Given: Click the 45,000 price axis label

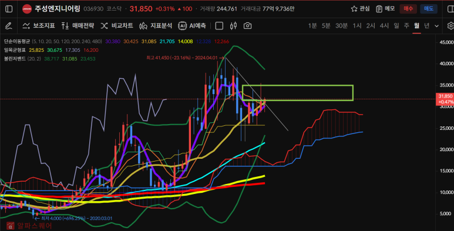Looking at the screenshot, I should 446,42.
